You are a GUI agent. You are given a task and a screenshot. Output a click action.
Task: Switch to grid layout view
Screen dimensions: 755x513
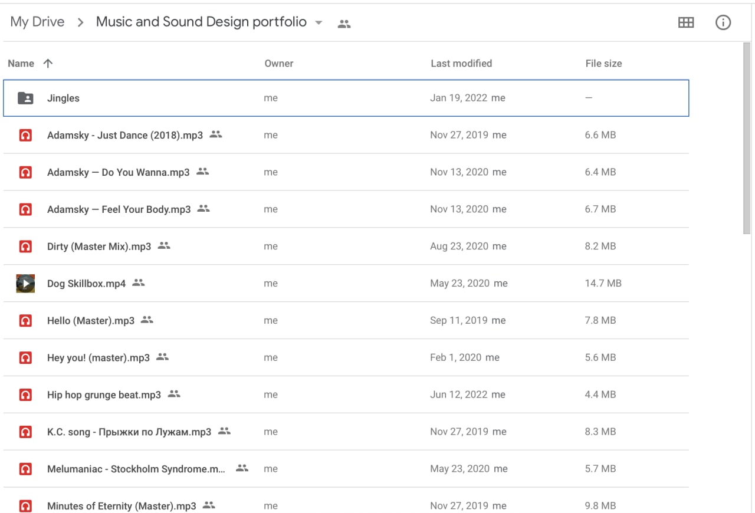[686, 23]
